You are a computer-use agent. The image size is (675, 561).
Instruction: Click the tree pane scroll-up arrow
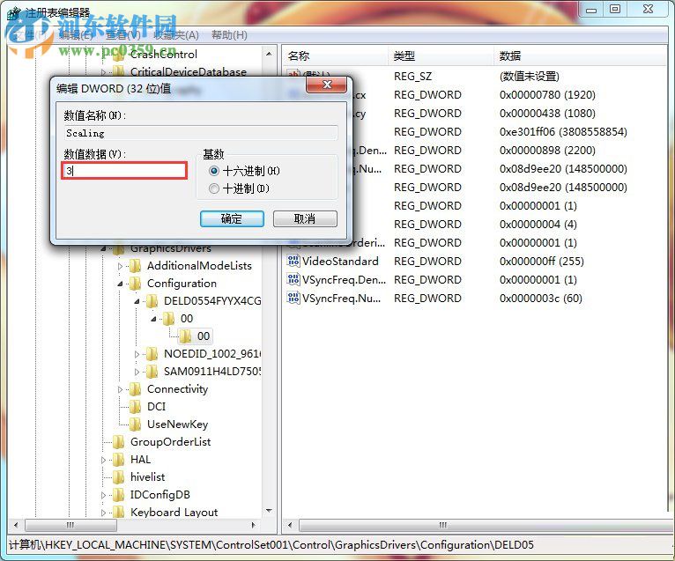pyautogui.click(x=269, y=55)
